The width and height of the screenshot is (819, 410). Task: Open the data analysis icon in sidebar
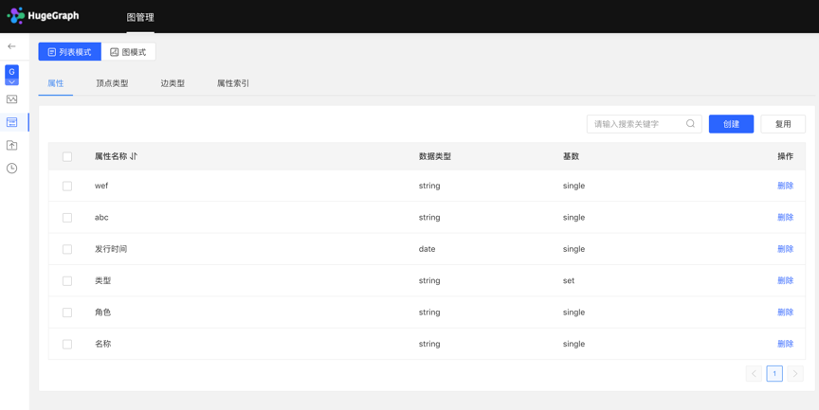pos(11,99)
